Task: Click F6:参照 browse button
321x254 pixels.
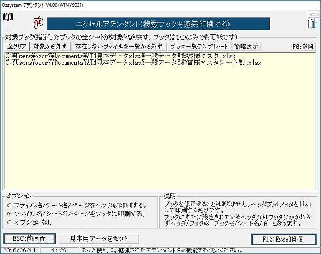Action: pyautogui.click(x=303, y=47)
